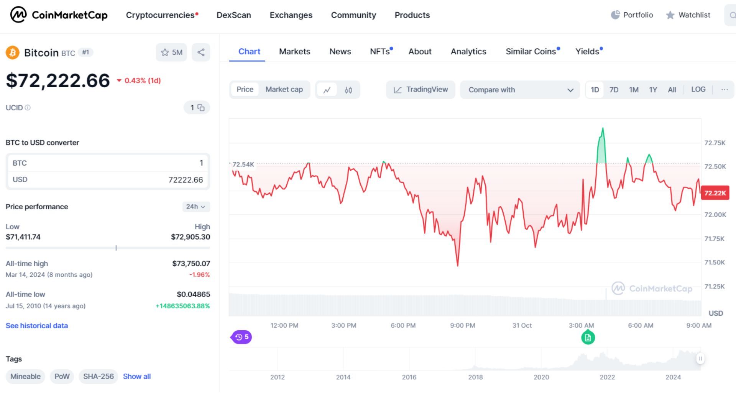The height and width of the screenshot is (393, 736).
Task: Click the green annotation icon on the chart
Action: 588,337
